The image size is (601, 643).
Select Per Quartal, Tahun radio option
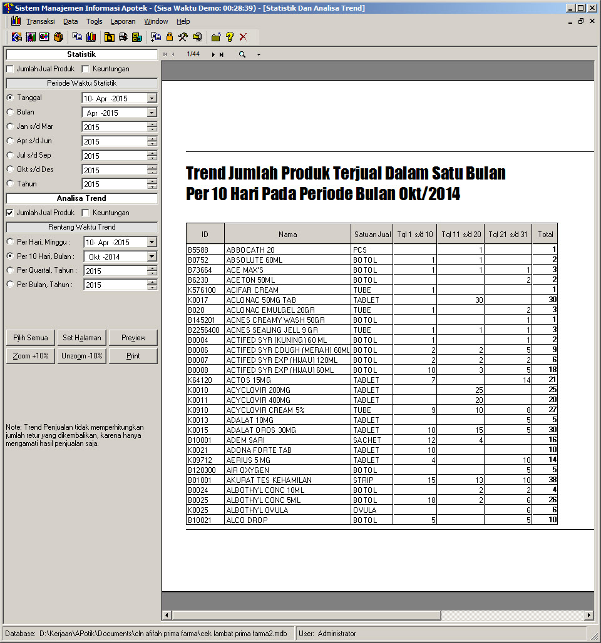click(10, 270)
